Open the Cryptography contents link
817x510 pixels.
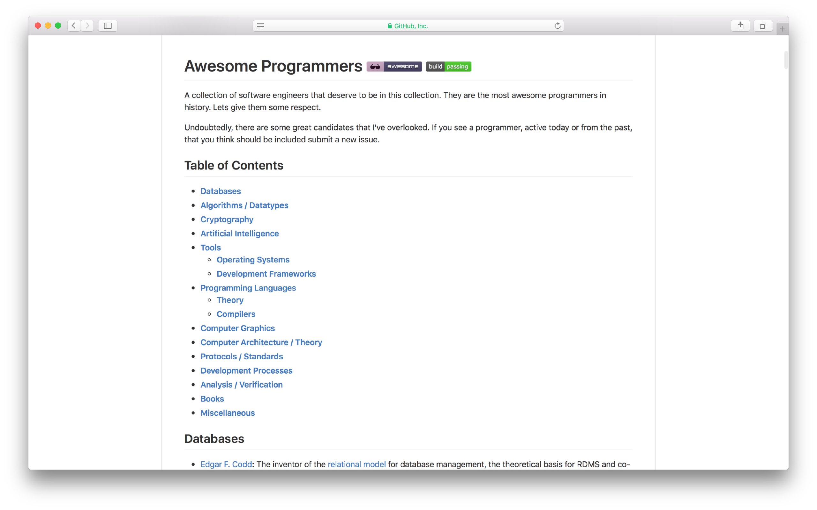pyautogui.click(x=227, y=219)
